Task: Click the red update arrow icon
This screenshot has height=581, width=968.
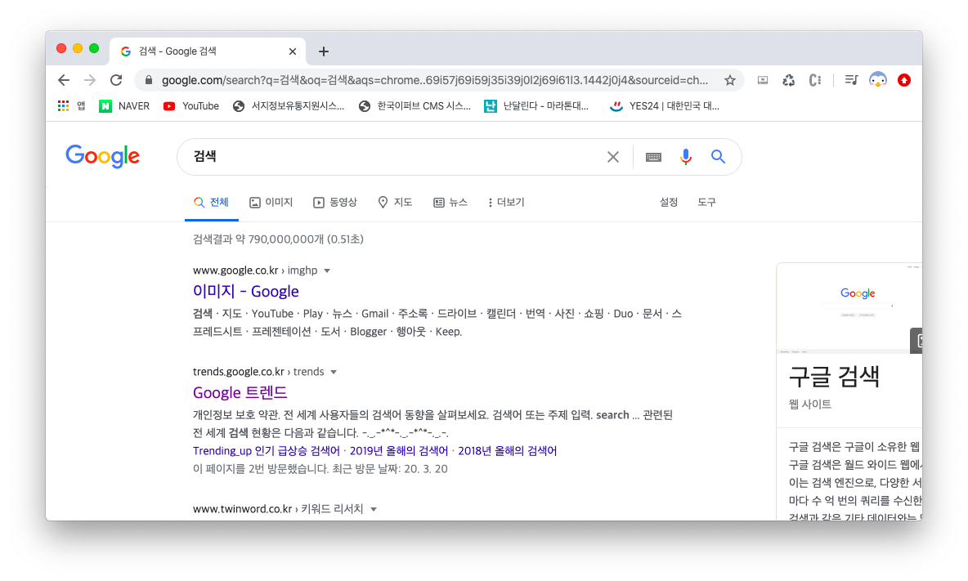Action: tap(904, 80)
